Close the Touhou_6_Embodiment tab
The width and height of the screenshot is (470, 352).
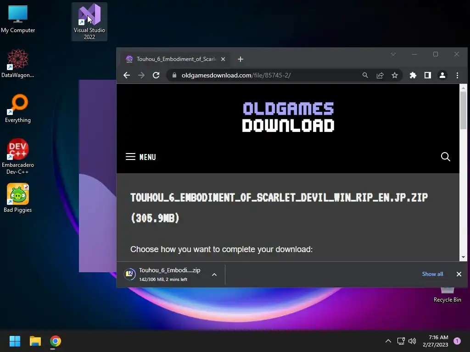(x=223, y=59)
